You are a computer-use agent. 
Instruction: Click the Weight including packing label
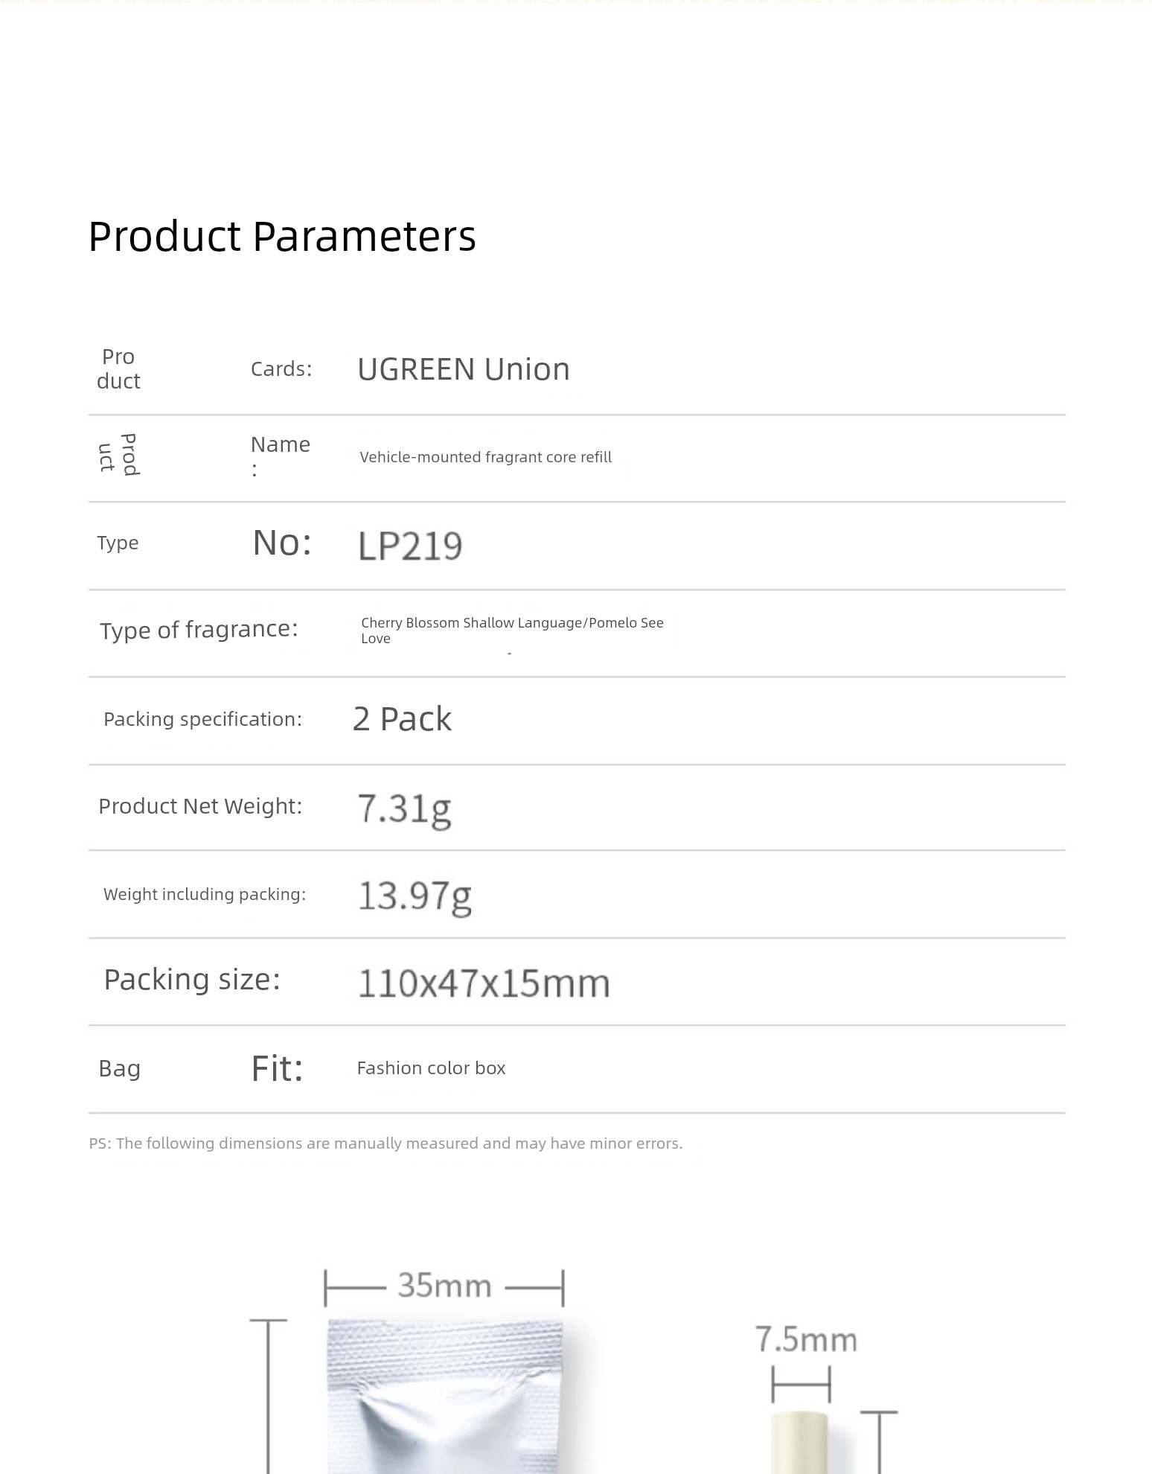tap(205, 894)
